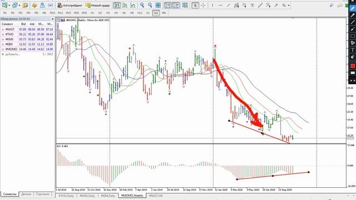
Task: Select the arrow annotation tool
Action: 353,29
